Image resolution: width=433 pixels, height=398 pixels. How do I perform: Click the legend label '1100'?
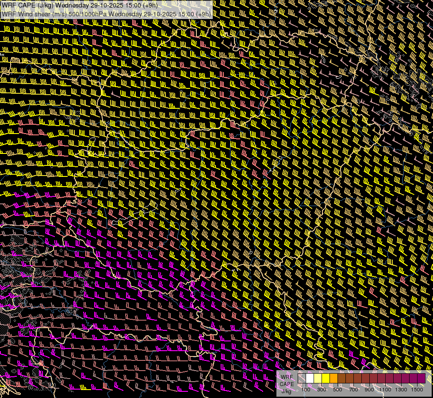(385, 390)
